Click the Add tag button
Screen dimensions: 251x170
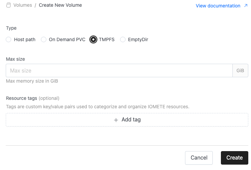[127, 120]
